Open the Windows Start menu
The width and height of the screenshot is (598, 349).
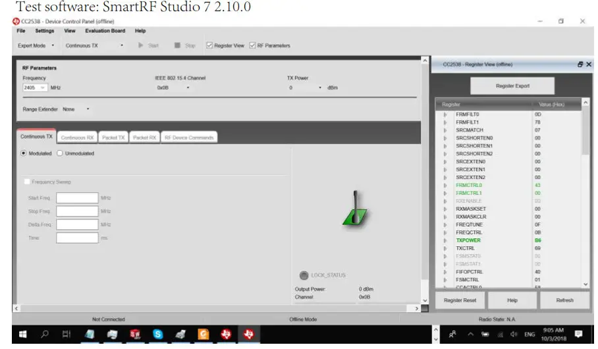click(23, 335)
